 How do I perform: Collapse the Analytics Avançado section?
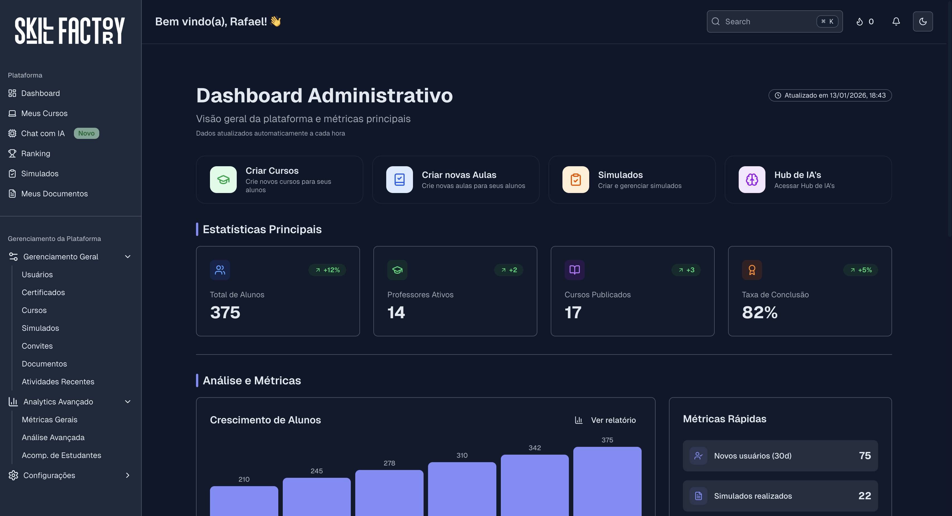tap(127, 402)
